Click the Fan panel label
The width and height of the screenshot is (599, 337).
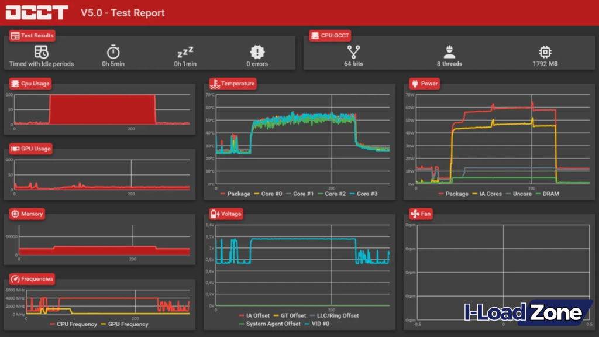(x=421, y=214)
